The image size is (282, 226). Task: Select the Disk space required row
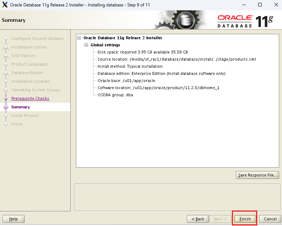(143, 52)
